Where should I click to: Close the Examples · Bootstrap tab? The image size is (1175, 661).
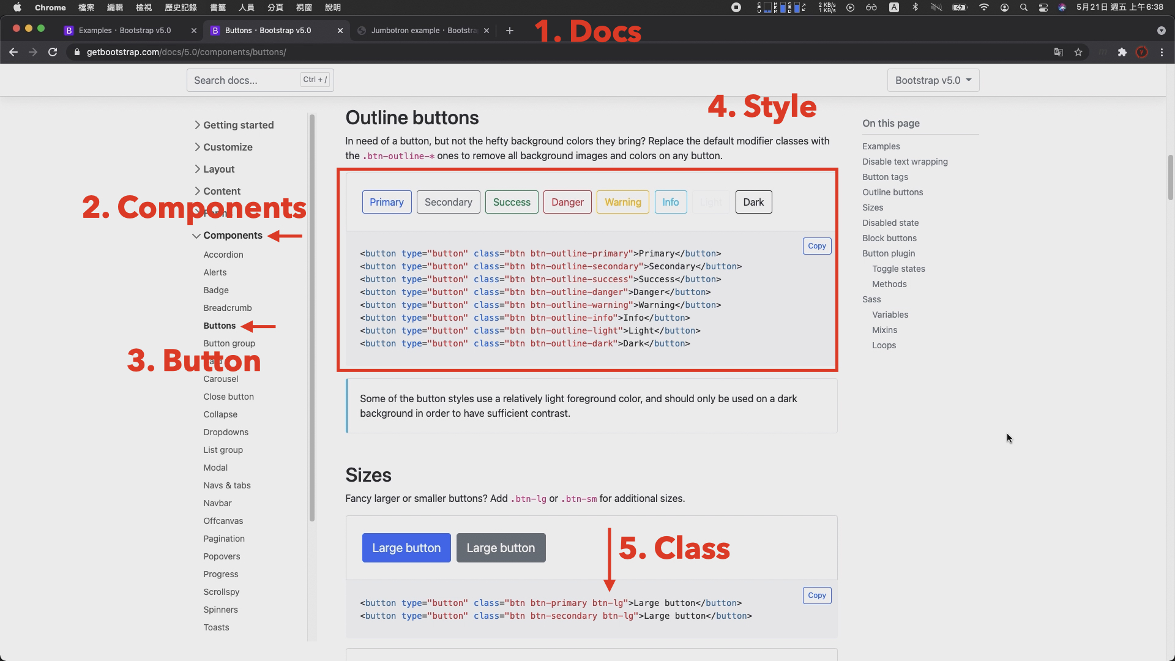tap(194, 31)
